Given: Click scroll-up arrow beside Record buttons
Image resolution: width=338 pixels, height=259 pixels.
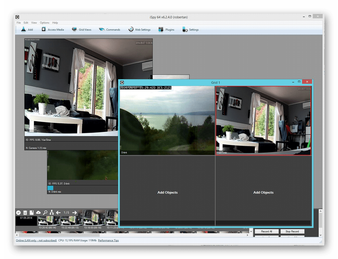Looking at the screenshot, I should (320, 211).
